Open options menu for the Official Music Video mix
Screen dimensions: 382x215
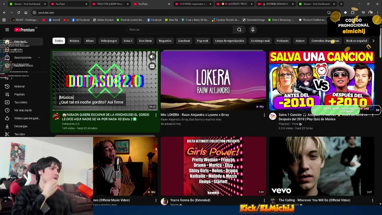(156, 200)
